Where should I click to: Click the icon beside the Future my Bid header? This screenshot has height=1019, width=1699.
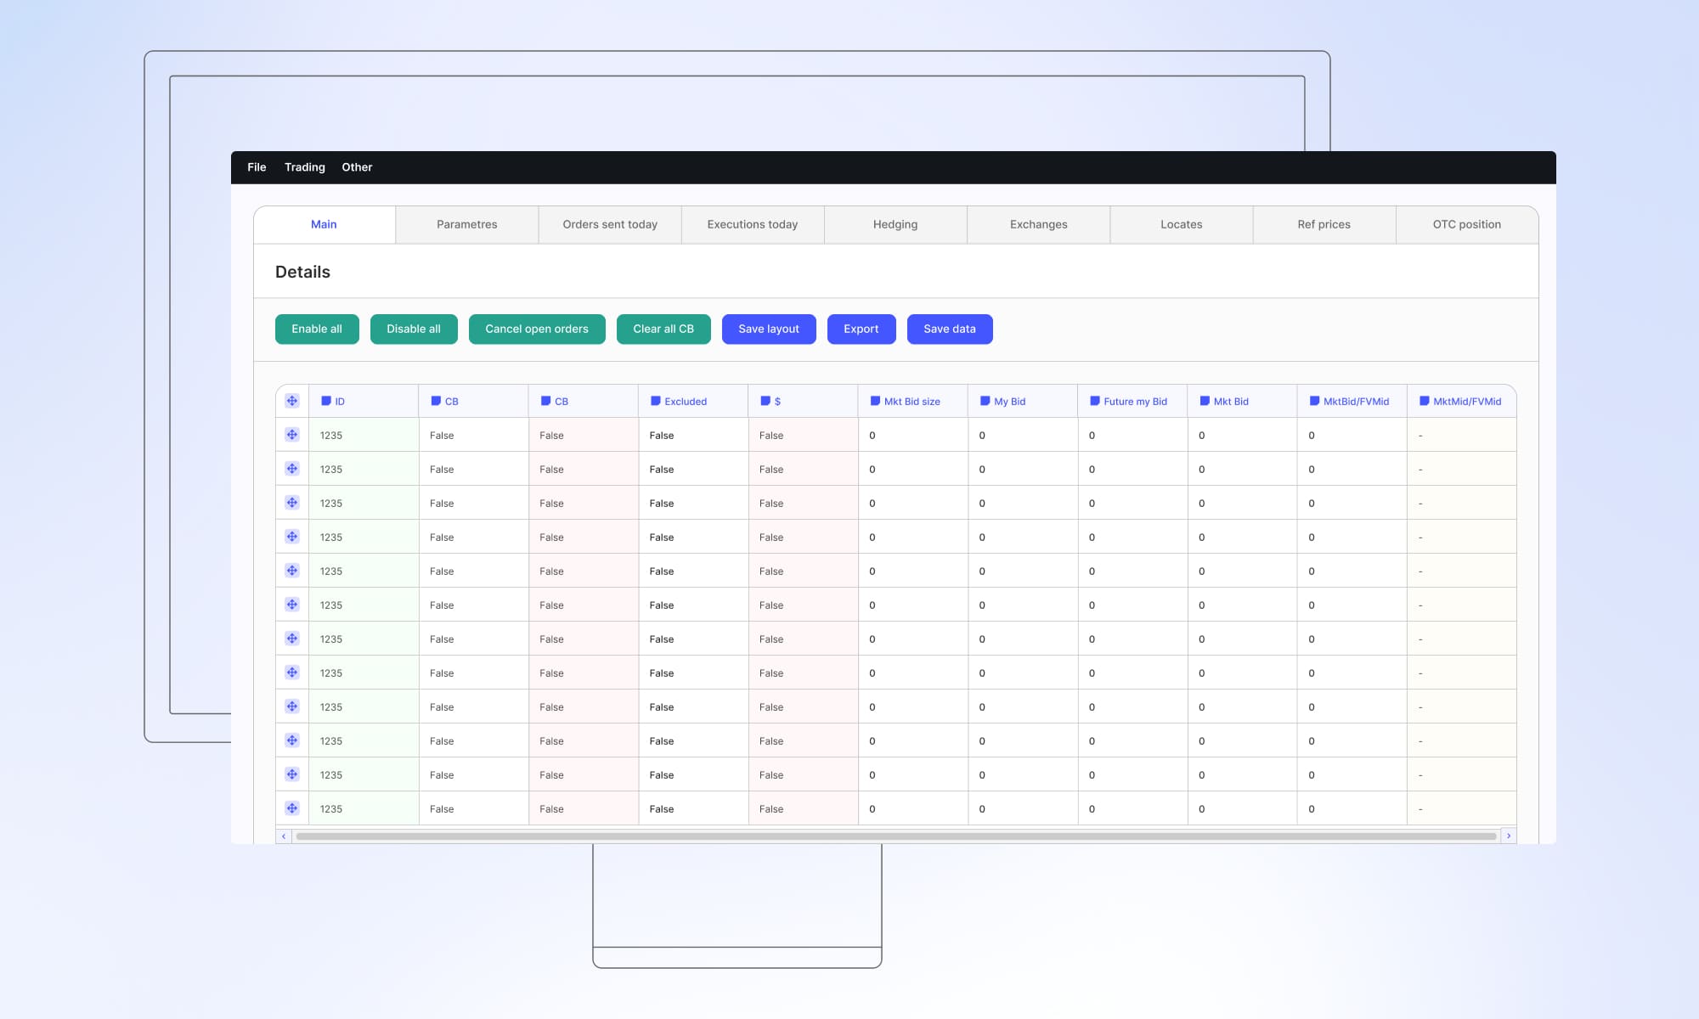(x=1095, y=401)
